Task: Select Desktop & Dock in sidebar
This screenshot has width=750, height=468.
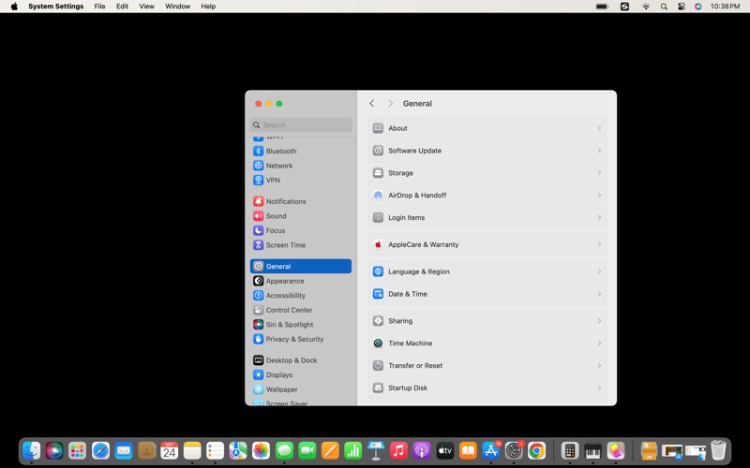Action: [291, 360]
